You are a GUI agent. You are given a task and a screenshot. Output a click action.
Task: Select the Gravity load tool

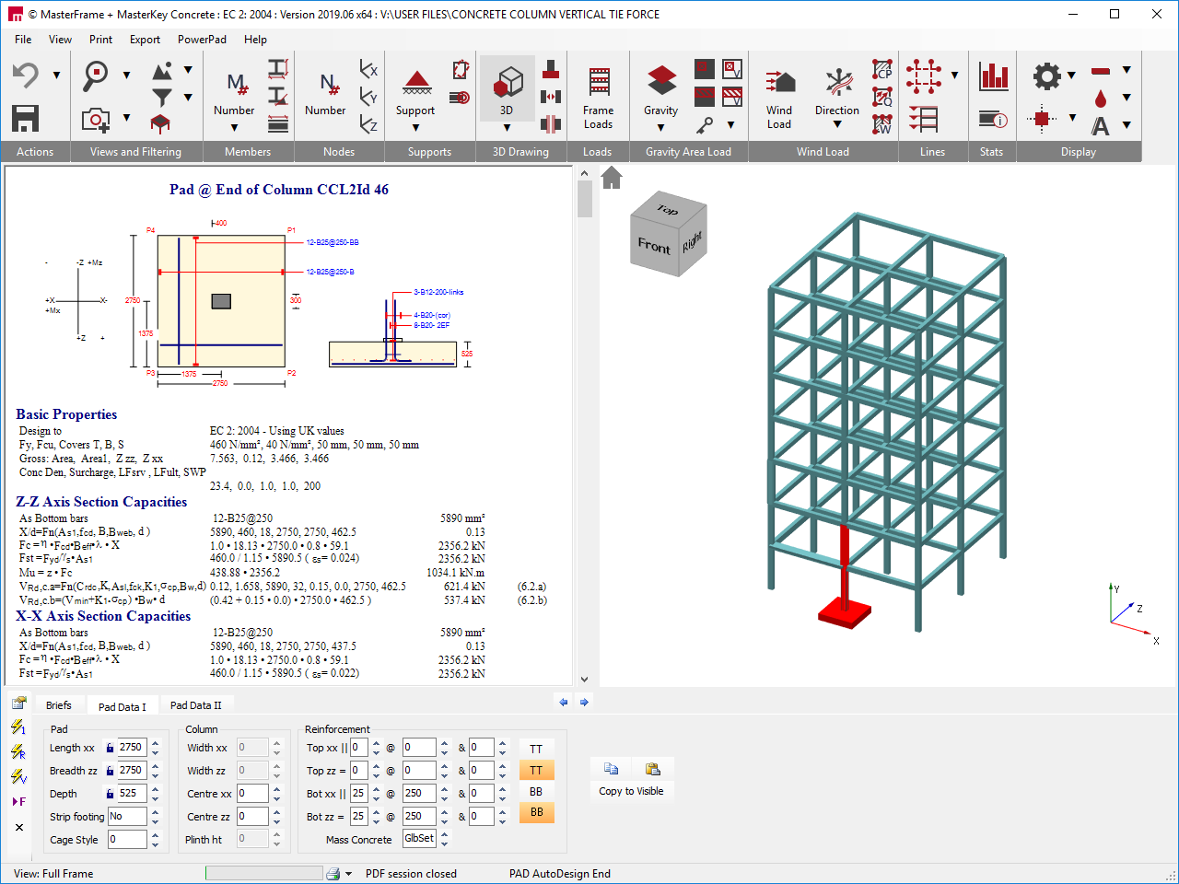click(660, 81)
